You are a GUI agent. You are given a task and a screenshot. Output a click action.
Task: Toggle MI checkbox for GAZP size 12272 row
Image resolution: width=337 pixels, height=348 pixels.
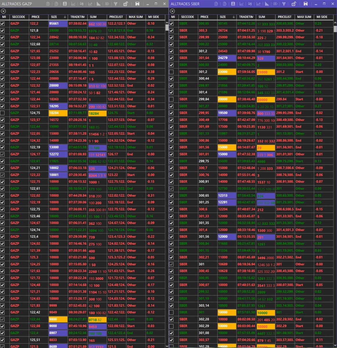tap(2, 154)
